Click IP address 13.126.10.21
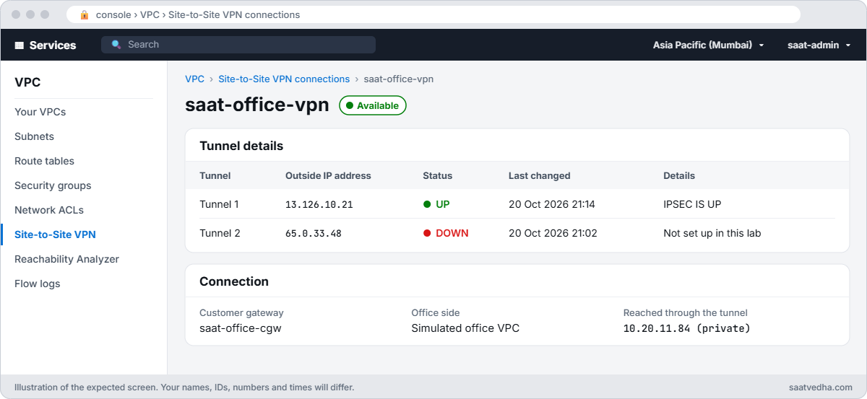Viewport: 867px width, 399px height. click(319, 204)
